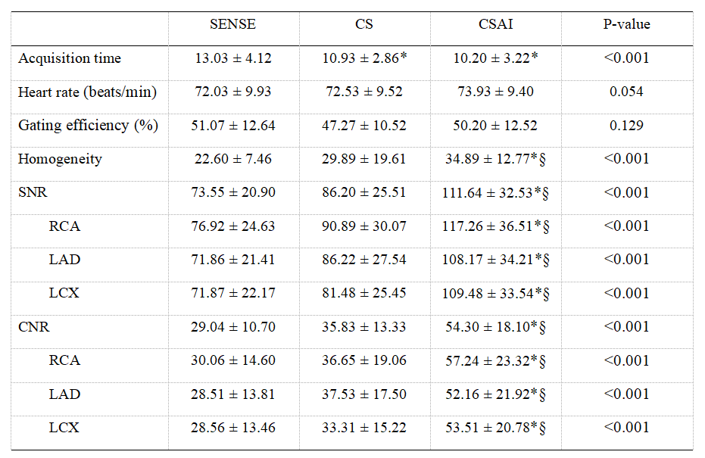Click the Homogeneity row label
Image resolution: width=705 pixels, height=458 pixels.
[60, 159]
